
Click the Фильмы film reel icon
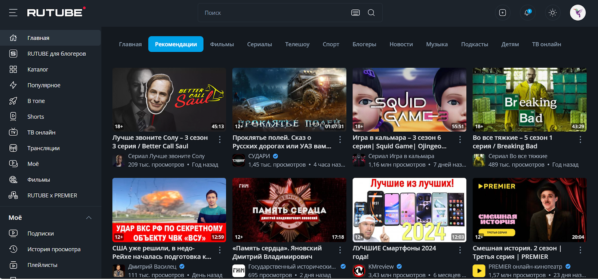click(x=13, y=180)
